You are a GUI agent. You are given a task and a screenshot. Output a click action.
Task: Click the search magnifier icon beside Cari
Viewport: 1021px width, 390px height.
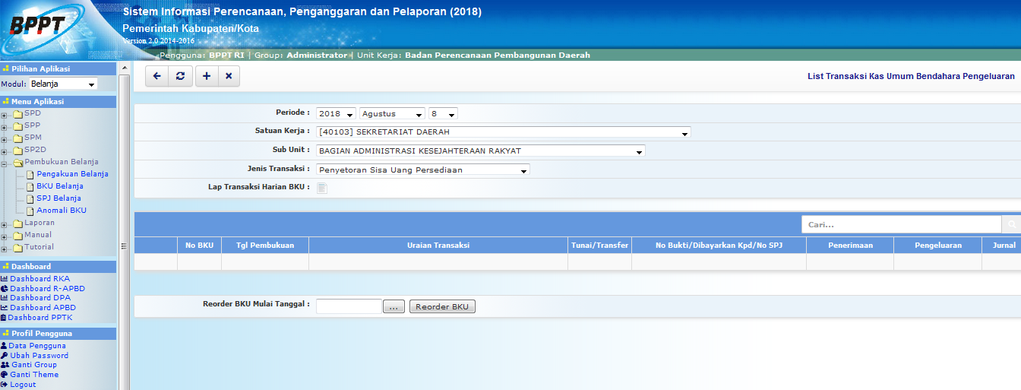1011,224
